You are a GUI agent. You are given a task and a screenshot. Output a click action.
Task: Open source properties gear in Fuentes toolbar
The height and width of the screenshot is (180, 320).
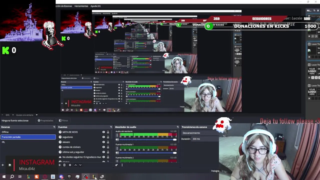[70, 165]
